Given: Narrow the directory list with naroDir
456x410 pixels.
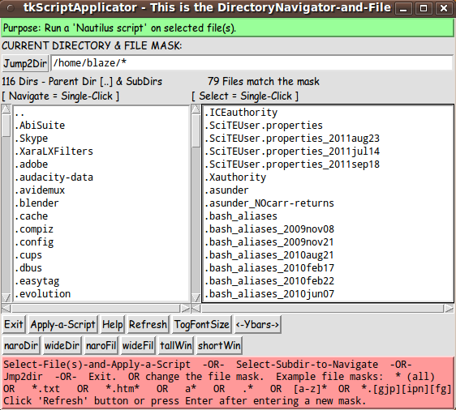Looking at the screenshot, I should [21, 345].
